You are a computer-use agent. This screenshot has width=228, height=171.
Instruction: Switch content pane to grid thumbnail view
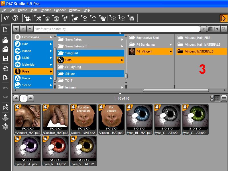click(x=217, y=98)
